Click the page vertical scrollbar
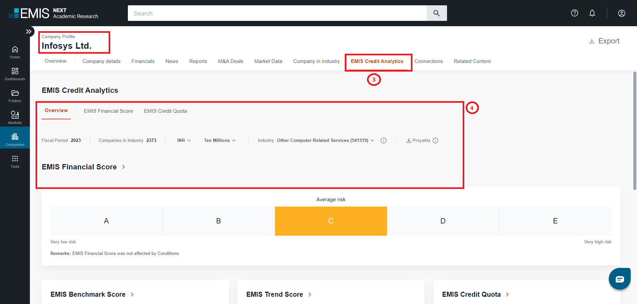The height and width of the screenshot is (304, 637). click(x=635, y=131)
